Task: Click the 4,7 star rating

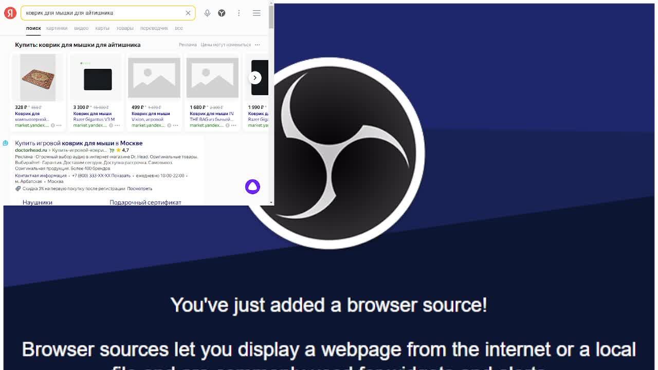Action: 122,150
